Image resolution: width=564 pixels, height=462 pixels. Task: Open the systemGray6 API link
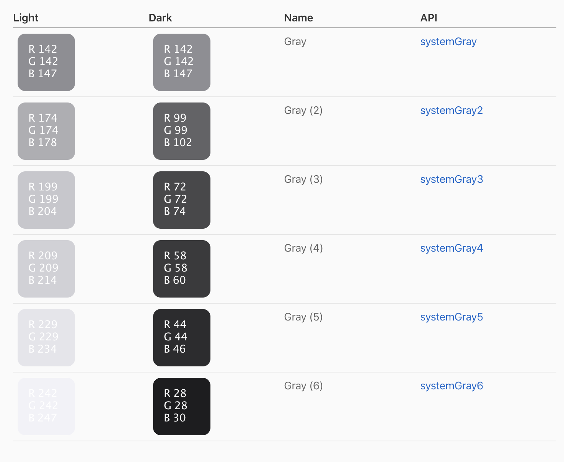click(x=452, y=386)
